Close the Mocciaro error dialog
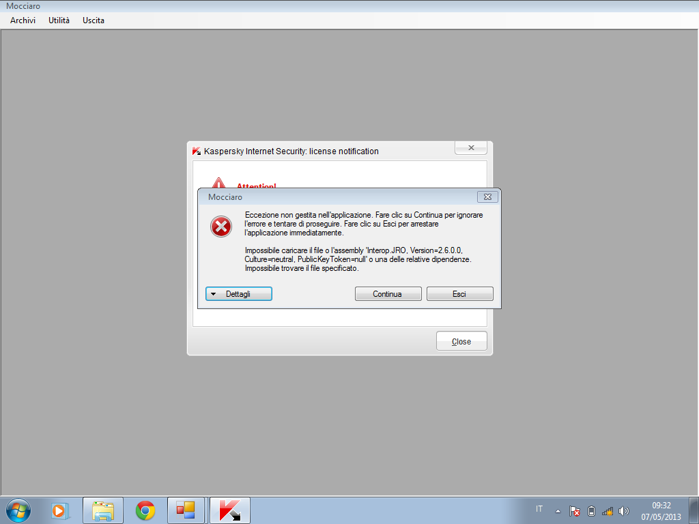This screenshot has width=699, height=524. [487, 197]
